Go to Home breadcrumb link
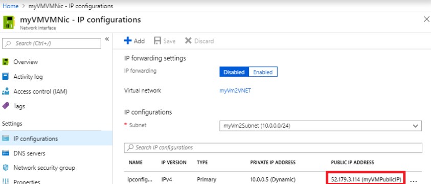The height and width of the screenshot is (184, 431). click(x=10, y=6)
